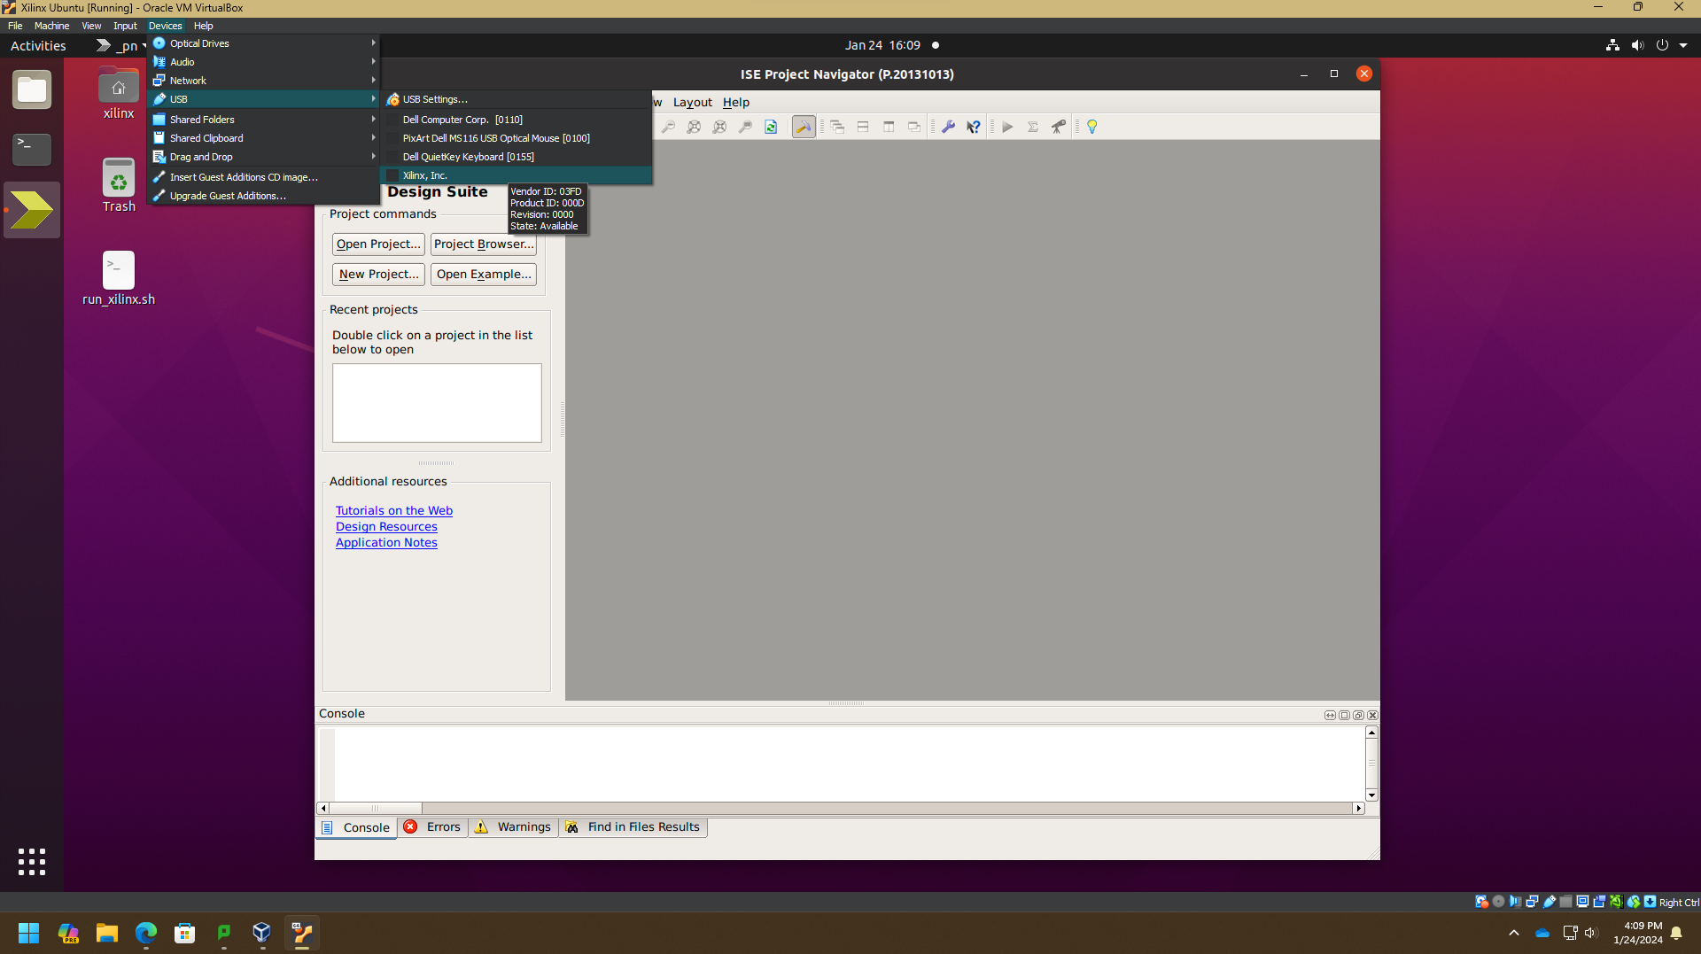Click the tile horizontally toolbar icon
1701x954 pixels.
[x=863, y=127]
